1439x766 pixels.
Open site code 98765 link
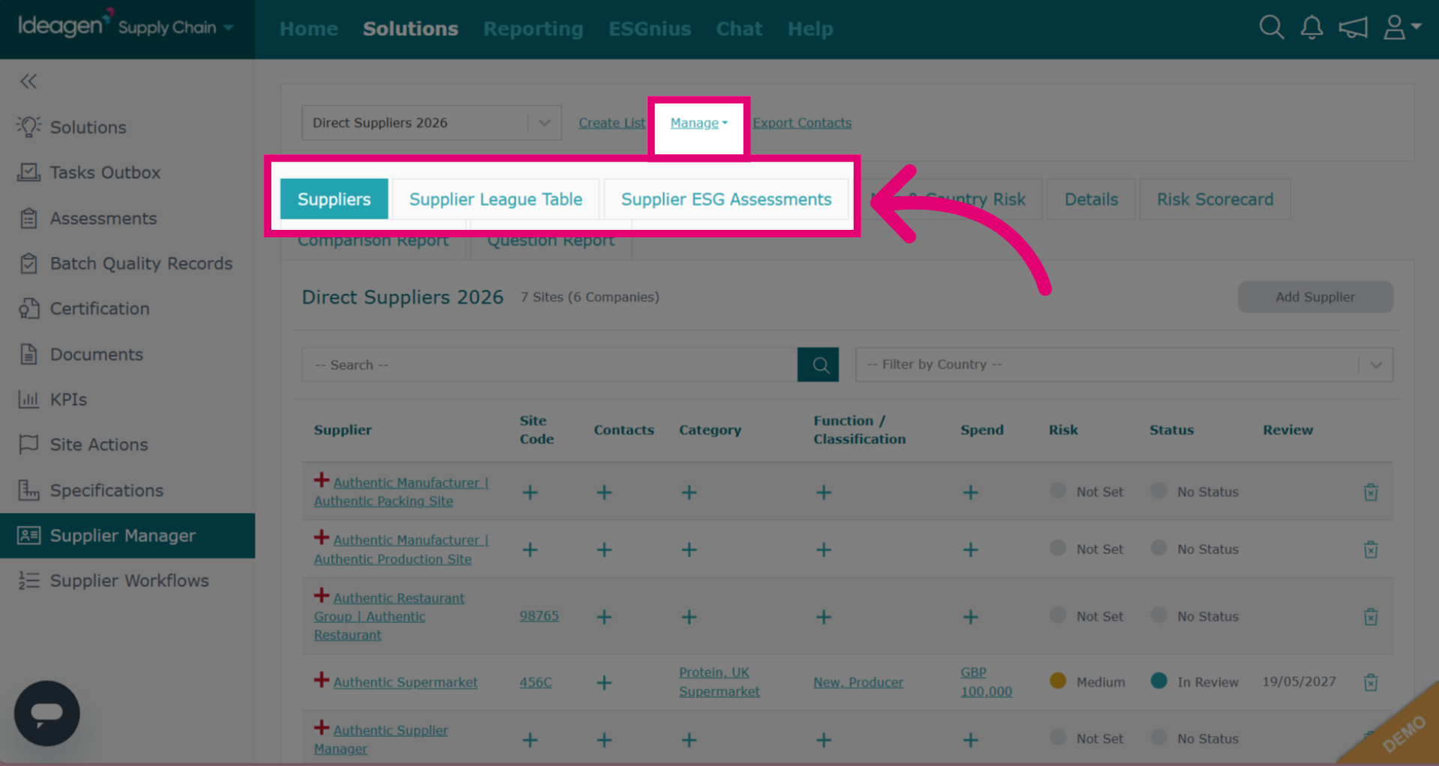pos(540,616)
